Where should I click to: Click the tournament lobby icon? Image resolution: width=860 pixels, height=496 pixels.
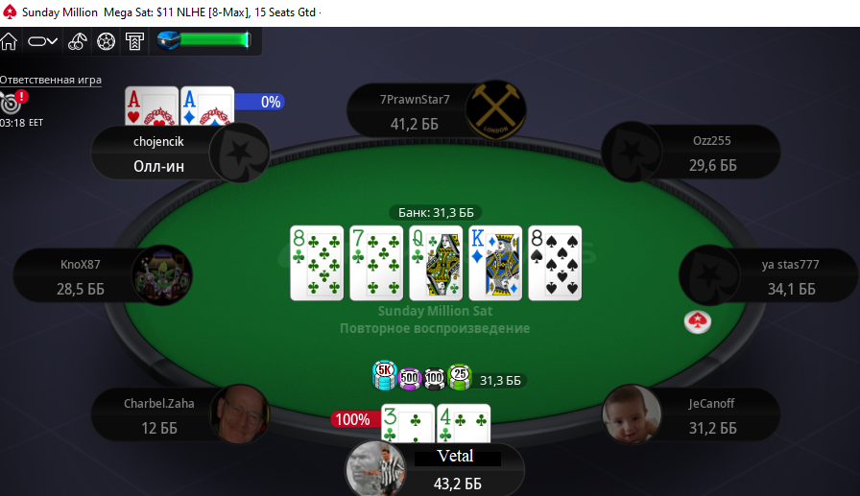tap(134, 41)
